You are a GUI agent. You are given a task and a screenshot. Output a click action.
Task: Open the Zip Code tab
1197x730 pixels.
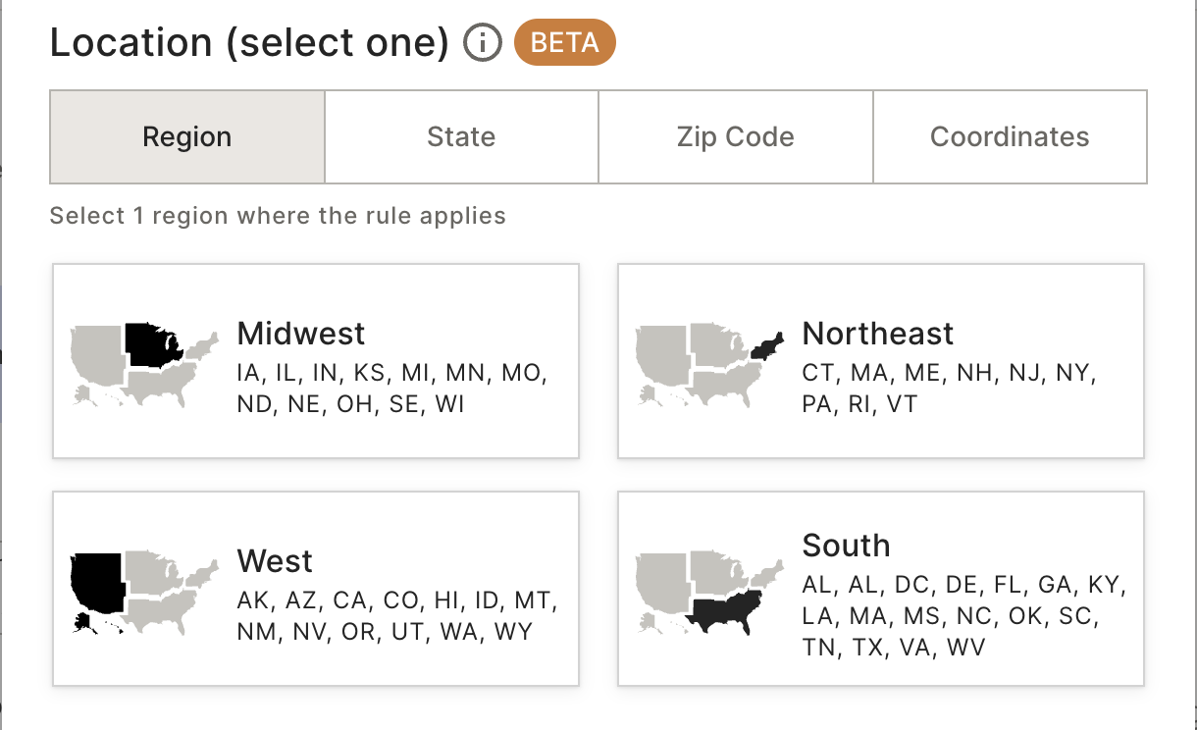pyautogui.click(x=736, y=137)
